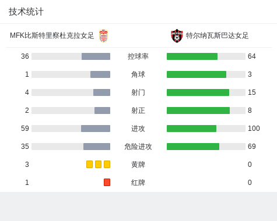This screenshot has height=221, width=277.
Task: Click the green 射门 shots bar
Action: (x=198, y=92)
